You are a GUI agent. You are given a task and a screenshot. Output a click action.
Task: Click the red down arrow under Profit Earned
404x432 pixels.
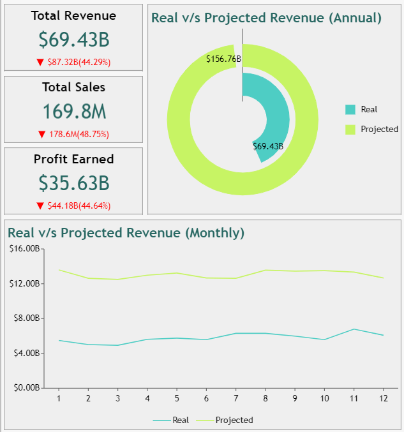click(x=41, y=205)
